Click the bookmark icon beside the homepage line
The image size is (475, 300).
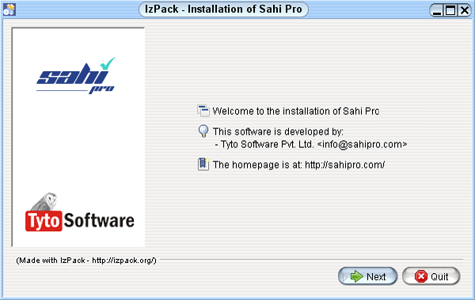203,164
